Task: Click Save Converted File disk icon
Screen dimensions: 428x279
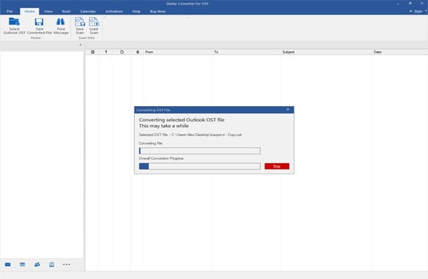Action: pyautogui.click(x=39, y=22)
